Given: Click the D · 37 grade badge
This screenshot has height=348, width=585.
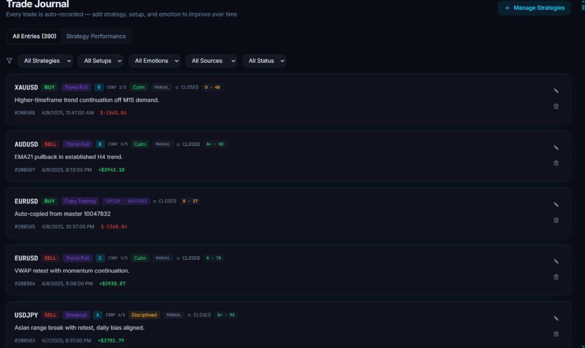Looking at the screenshot, I should (x=190, y=201).
